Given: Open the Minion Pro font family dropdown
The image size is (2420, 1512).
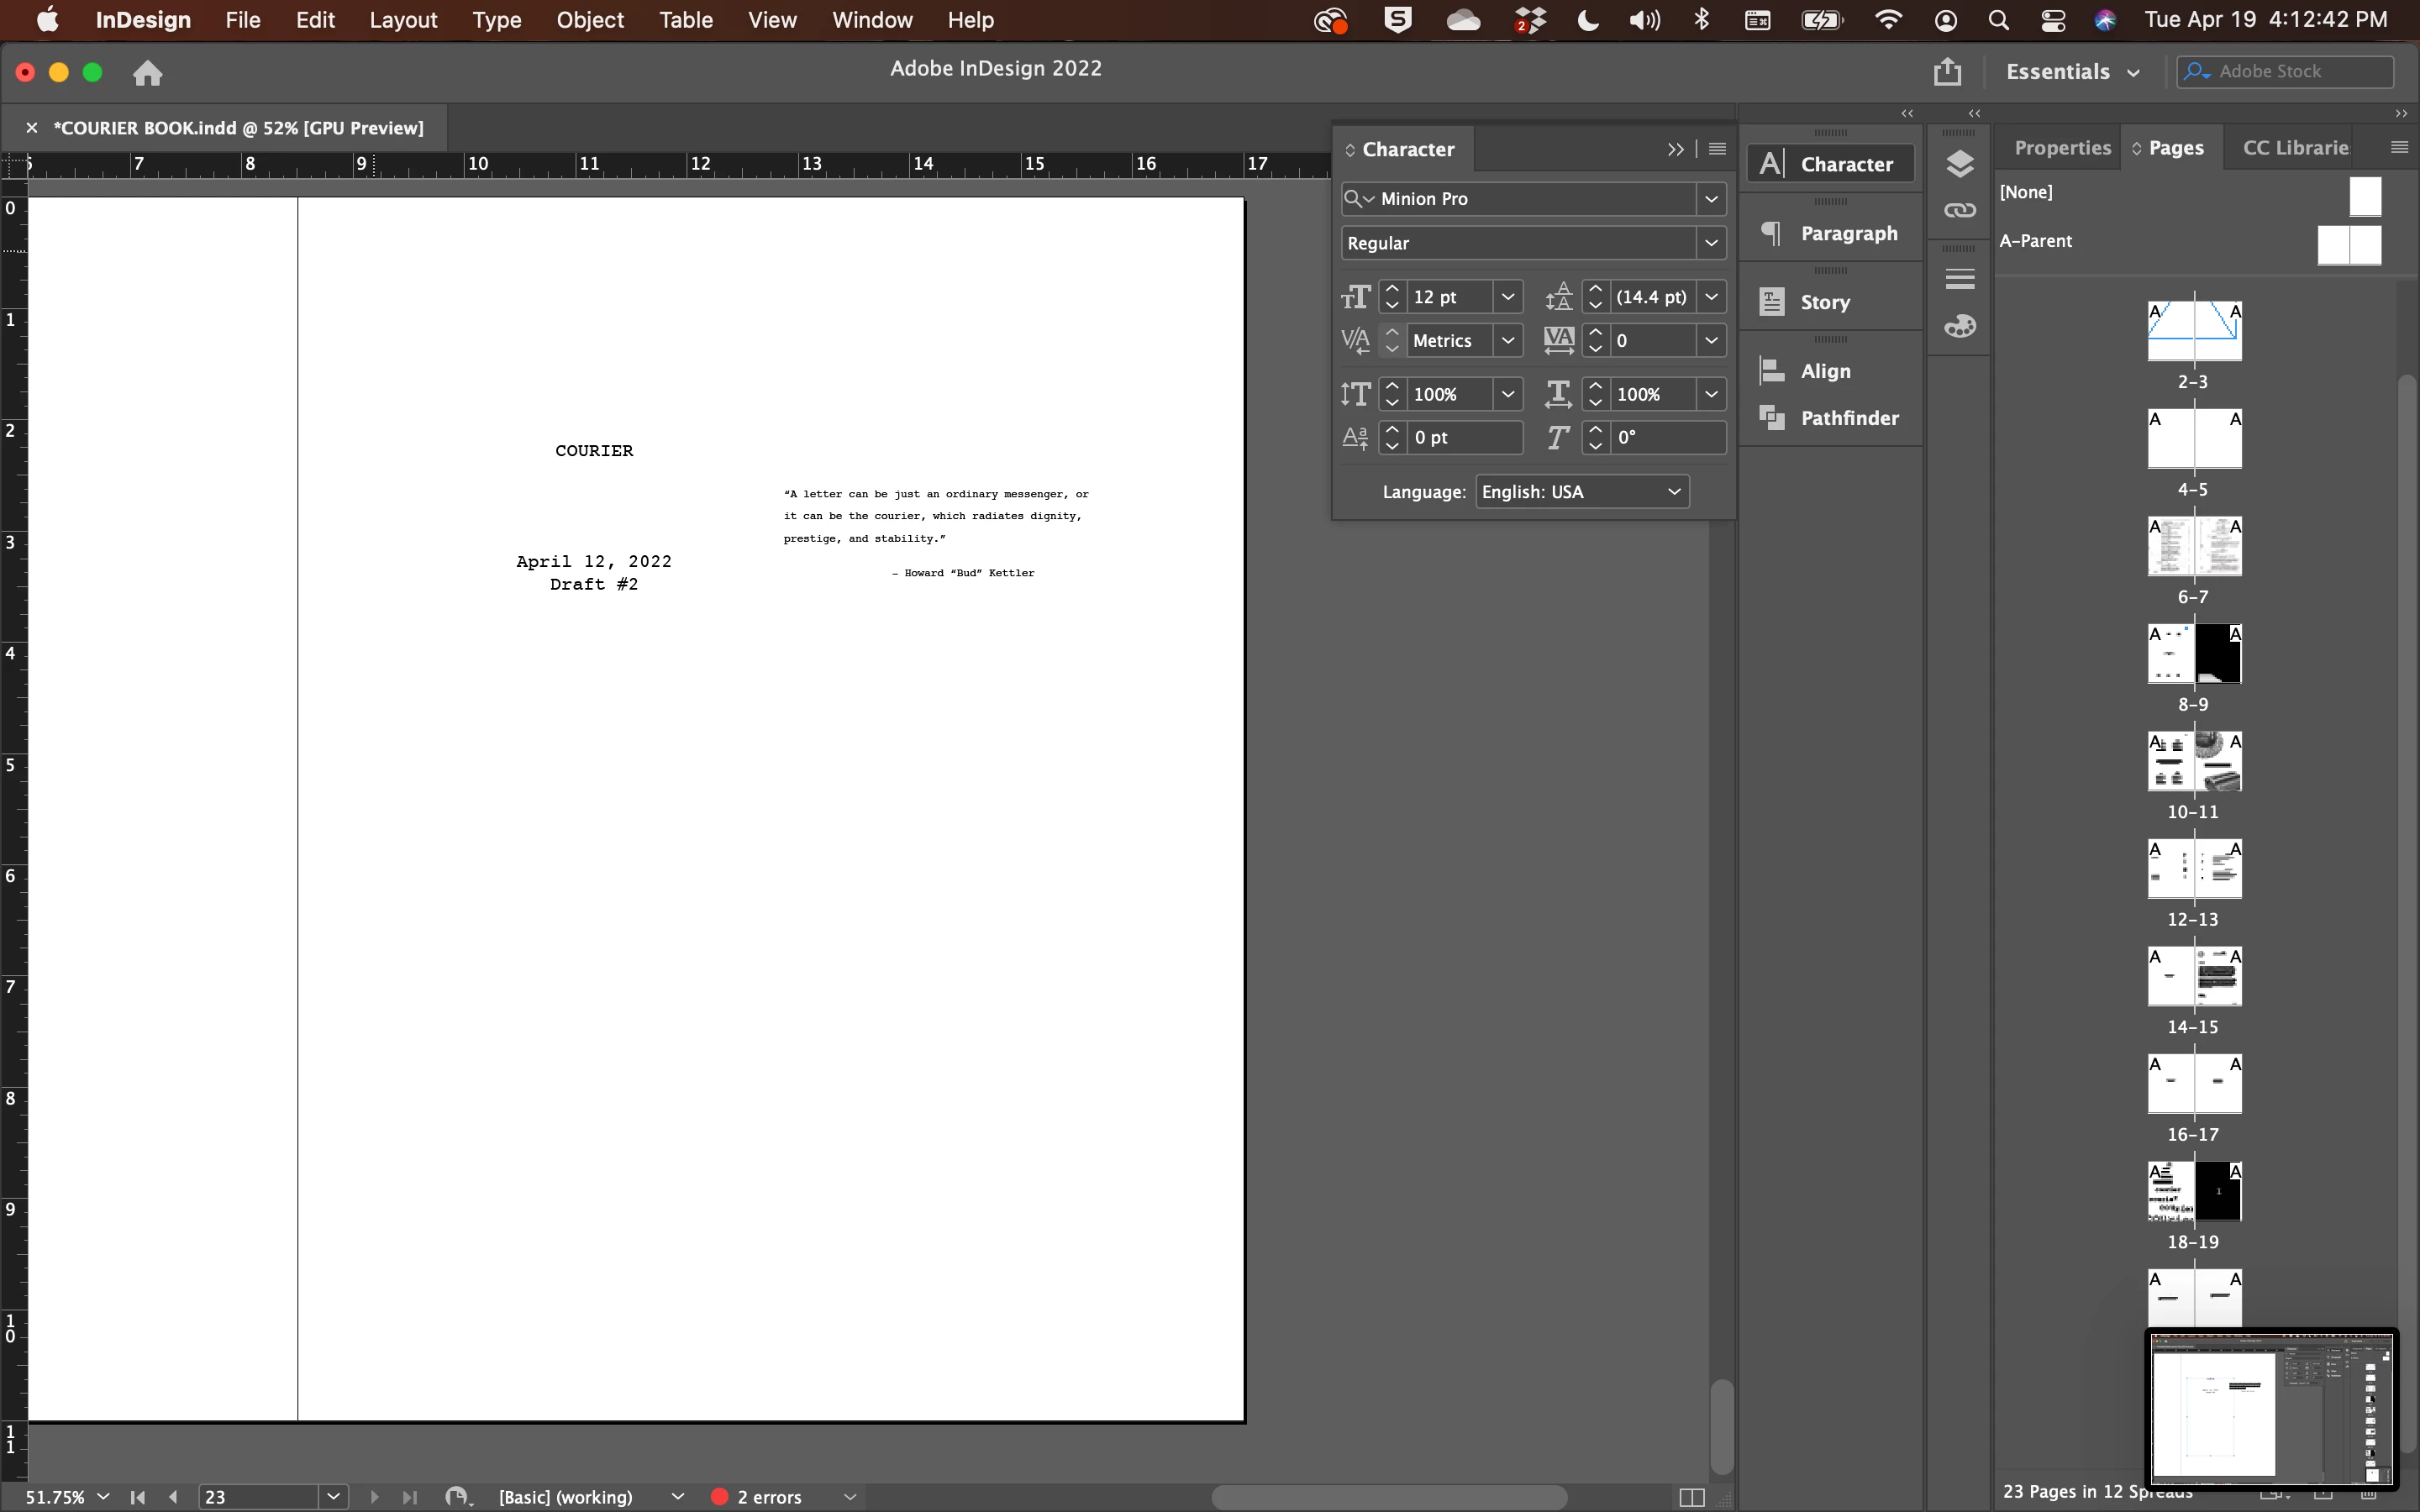Looking at the screenshot, I should pos(1711,199).
